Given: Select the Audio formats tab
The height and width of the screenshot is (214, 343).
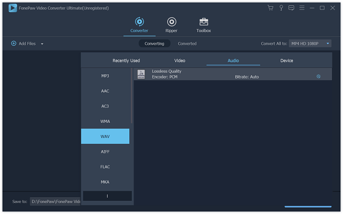Looking at the screenshot, I should (233, 61).
